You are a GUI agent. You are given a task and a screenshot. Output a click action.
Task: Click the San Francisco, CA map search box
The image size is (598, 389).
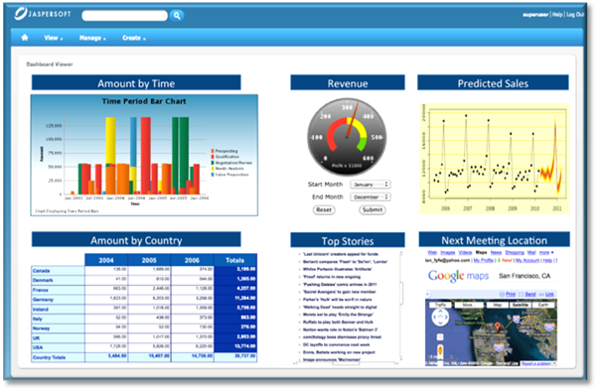525,276
